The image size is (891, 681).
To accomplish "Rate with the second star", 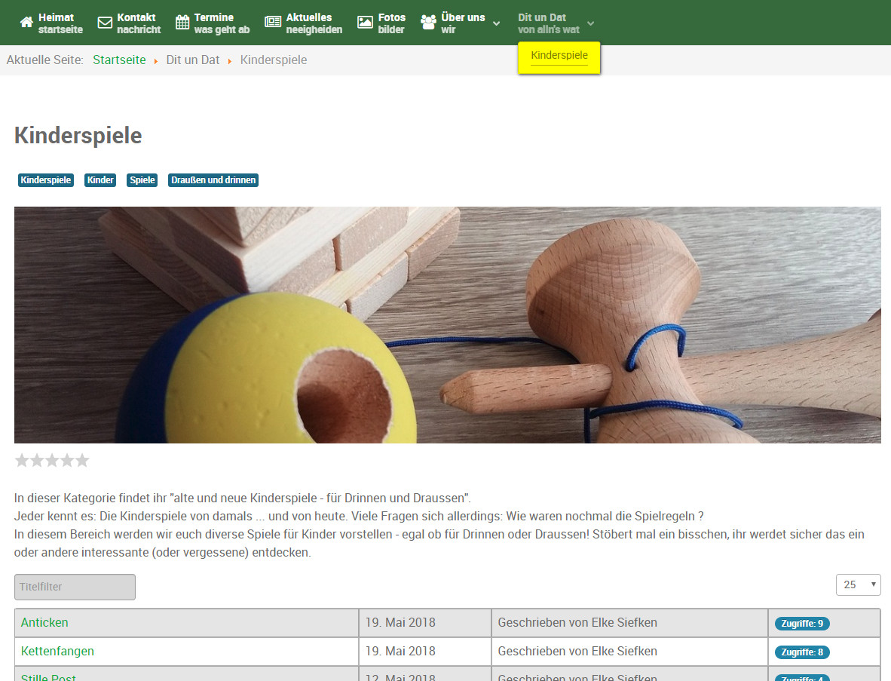I will point(37,460).
